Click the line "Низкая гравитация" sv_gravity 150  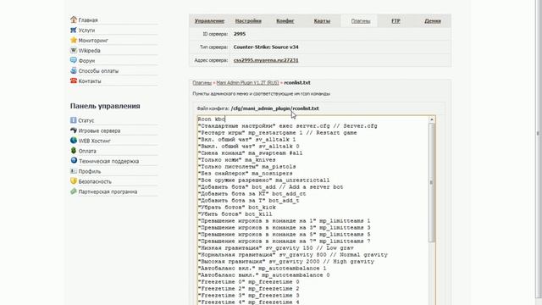point(275,248)
